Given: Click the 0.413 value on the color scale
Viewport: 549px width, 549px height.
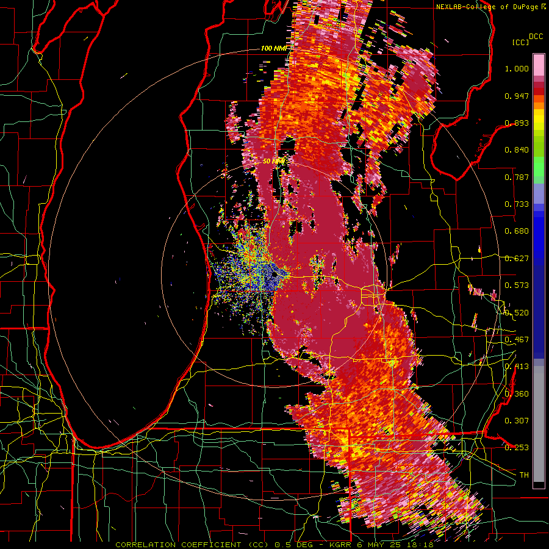Looking at the screenshot, I should [517, 367].
